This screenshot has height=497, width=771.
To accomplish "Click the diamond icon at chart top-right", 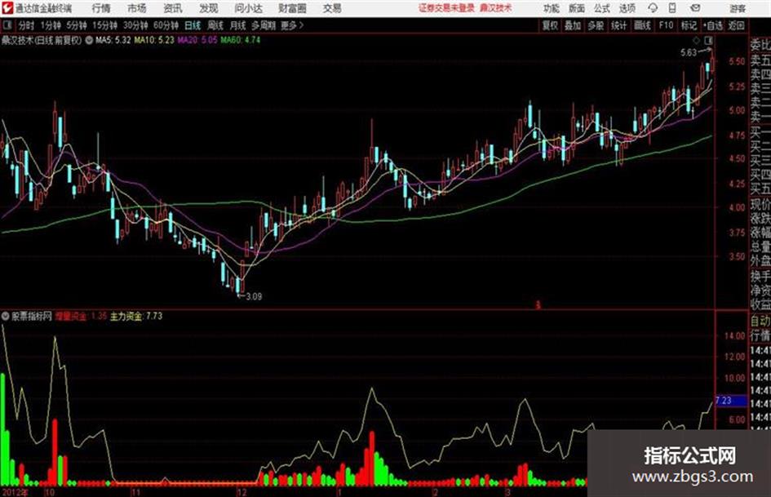I will (x=696, y=40).
